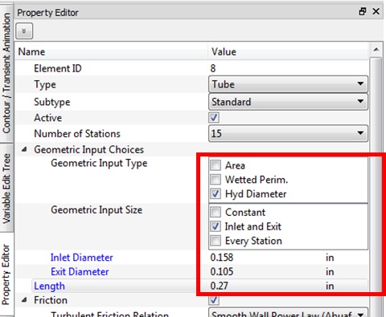Toggle the Inlet and Exit checkbox

pos(216,226)
